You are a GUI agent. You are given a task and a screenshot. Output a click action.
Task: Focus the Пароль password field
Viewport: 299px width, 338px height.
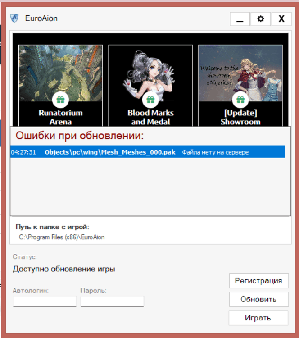[x=112, y=301]
